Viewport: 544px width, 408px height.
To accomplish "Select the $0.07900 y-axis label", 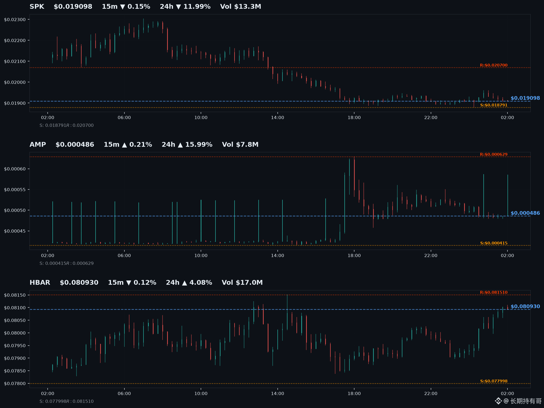I will [15, 358].
